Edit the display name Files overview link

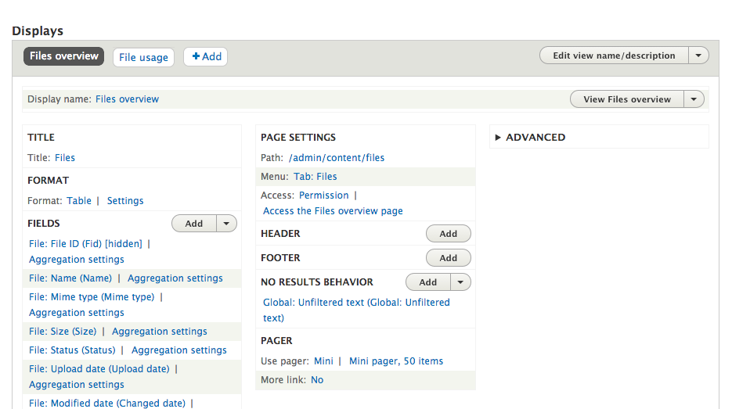(x=127, y=99)
